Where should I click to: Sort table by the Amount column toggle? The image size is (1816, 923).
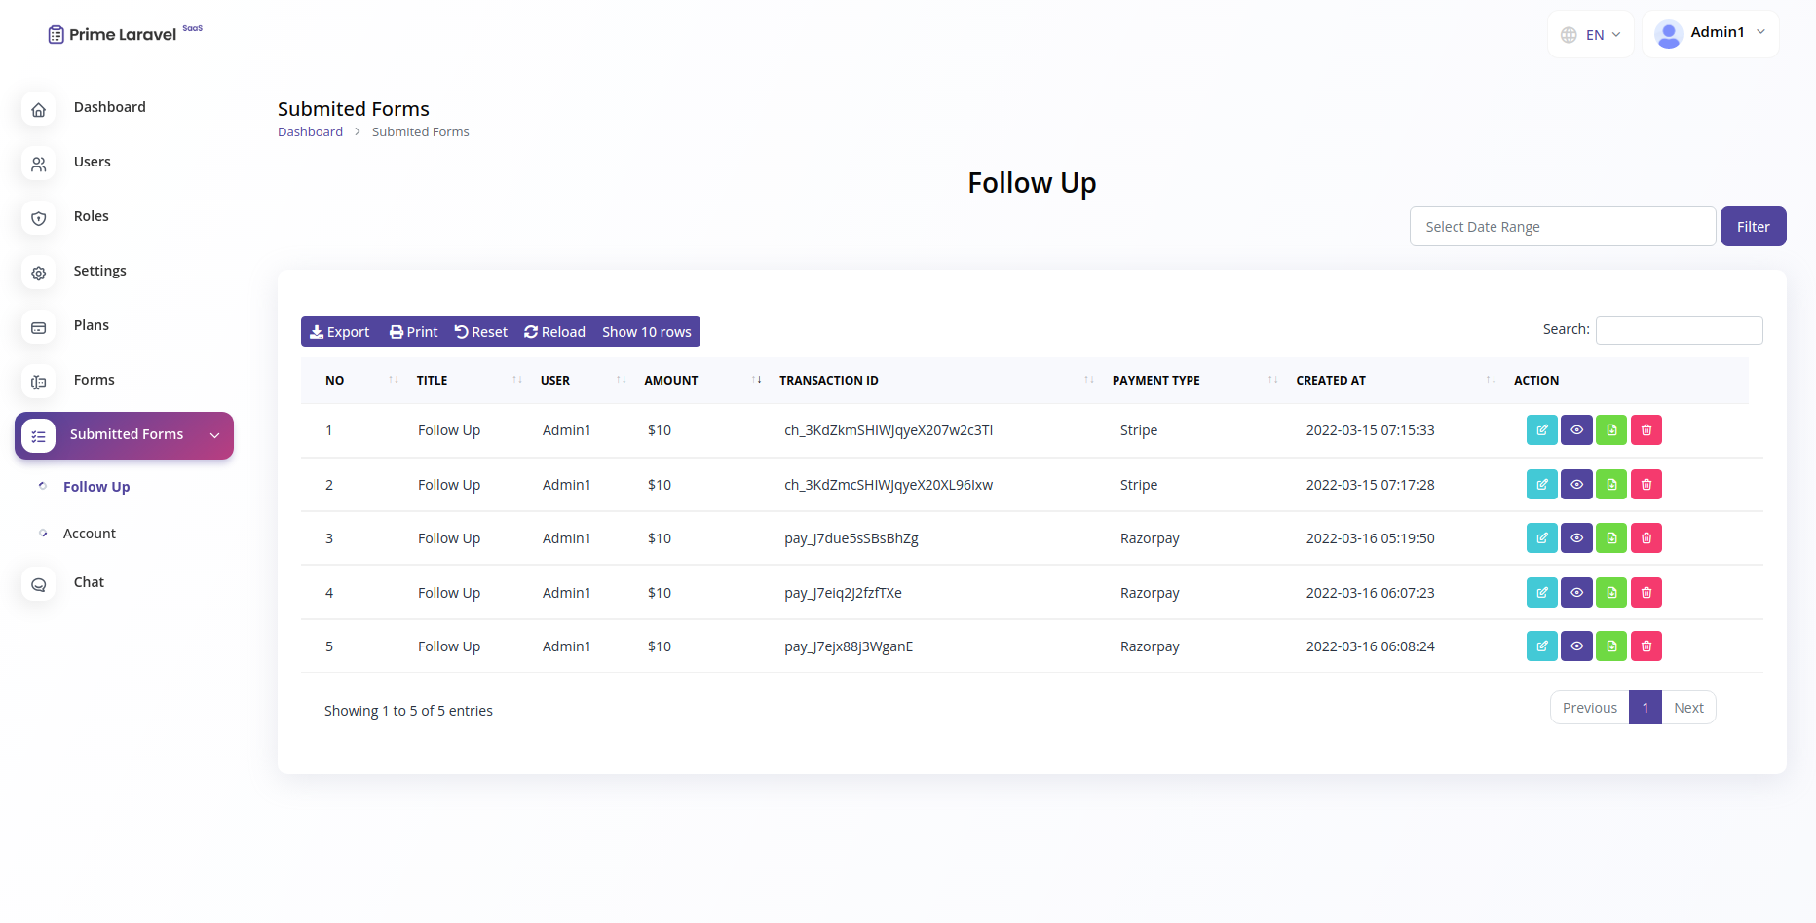pyautogui.click(x=757, y=380)
